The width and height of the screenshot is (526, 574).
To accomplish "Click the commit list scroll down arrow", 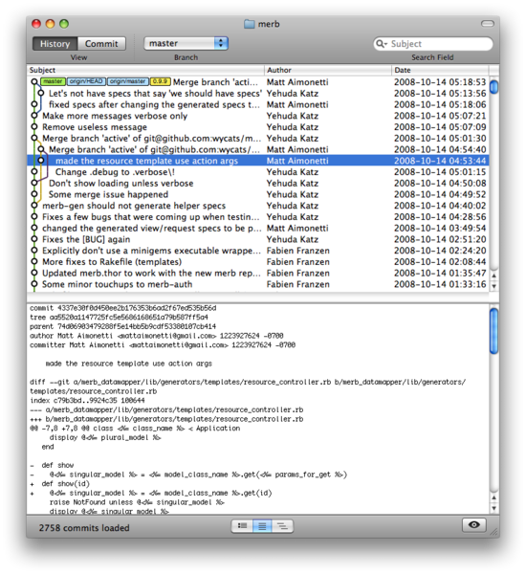I will click(494, 286).
